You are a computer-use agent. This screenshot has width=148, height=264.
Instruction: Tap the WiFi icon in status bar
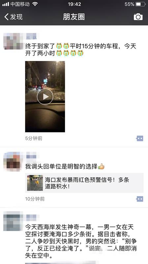[35, 4]
